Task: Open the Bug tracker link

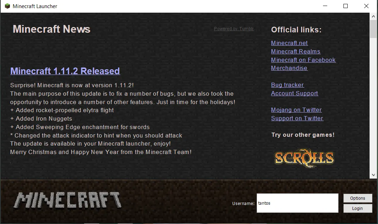Action: pyautogui.click(x=287, y=85)
